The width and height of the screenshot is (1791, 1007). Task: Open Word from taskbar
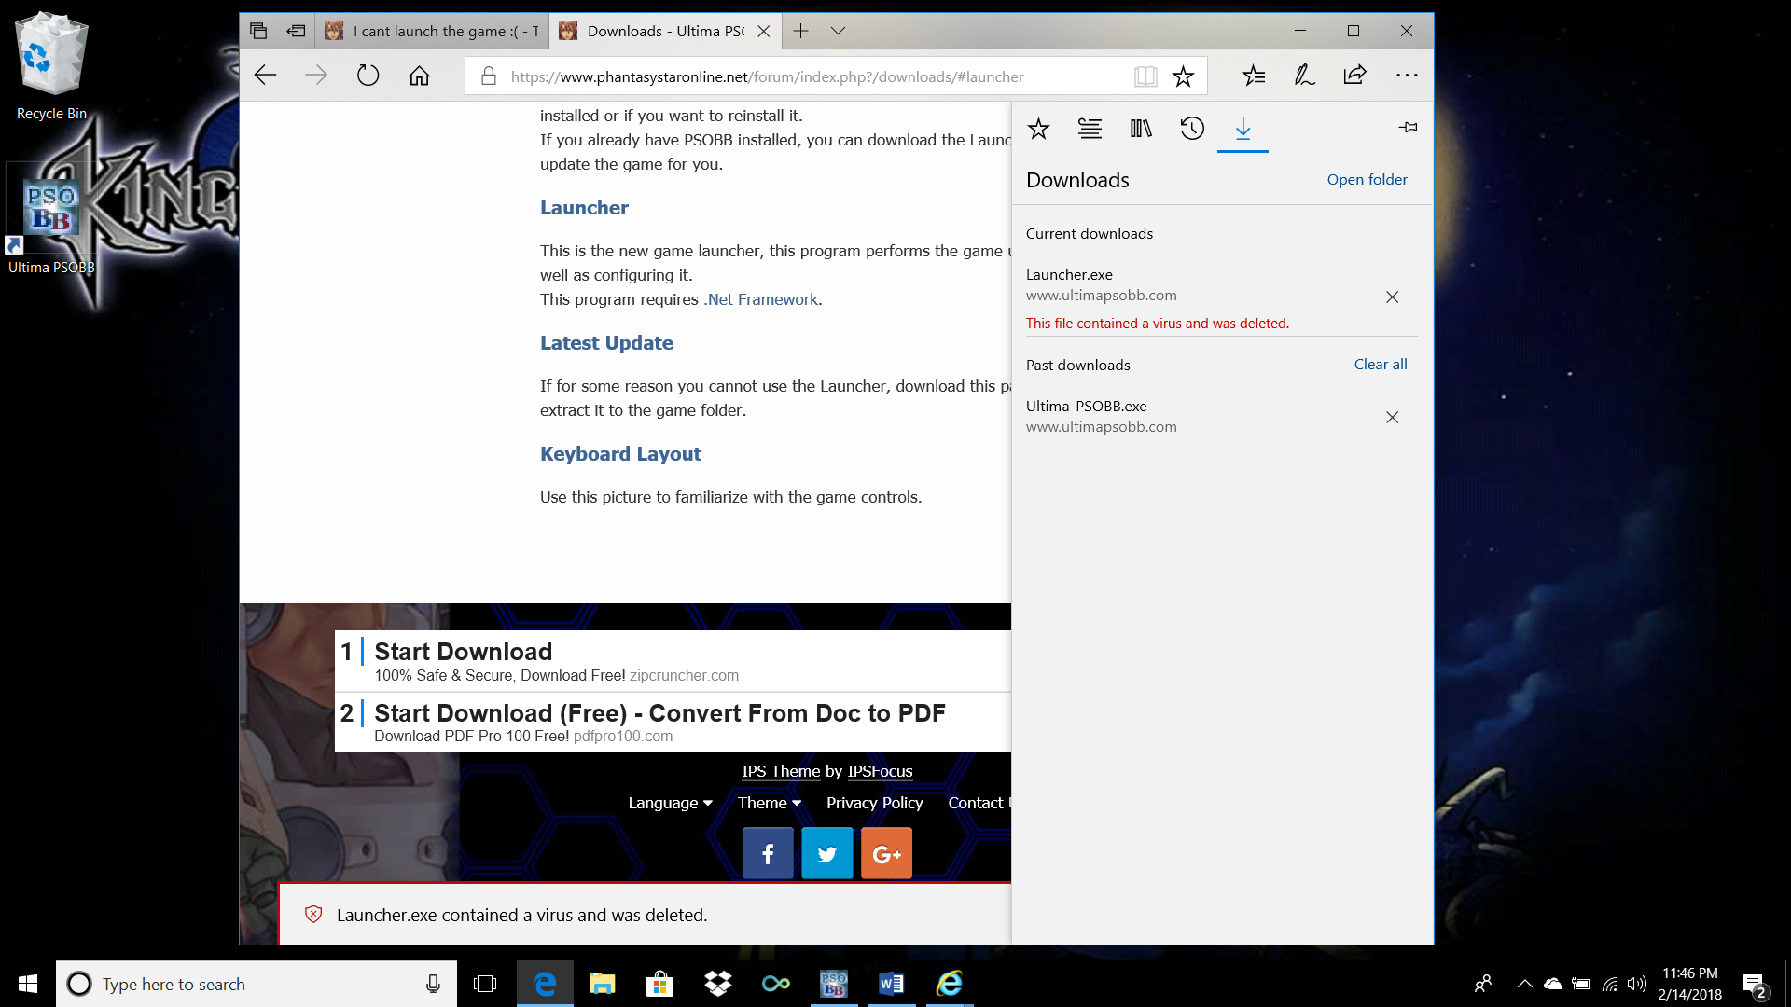point(891,984)
